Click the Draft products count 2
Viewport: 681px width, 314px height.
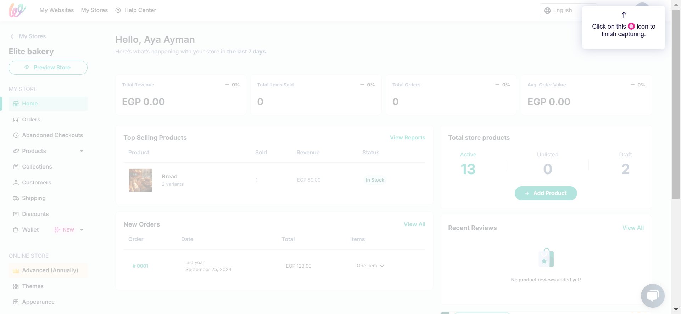tap(625, 169)
